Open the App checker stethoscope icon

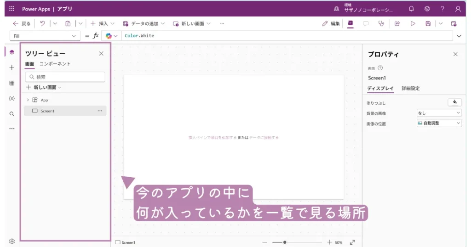click(x=381, y=23)
